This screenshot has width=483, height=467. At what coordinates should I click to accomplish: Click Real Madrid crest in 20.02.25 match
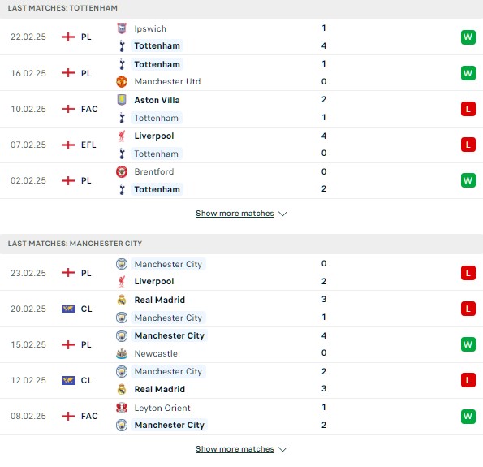122,300
